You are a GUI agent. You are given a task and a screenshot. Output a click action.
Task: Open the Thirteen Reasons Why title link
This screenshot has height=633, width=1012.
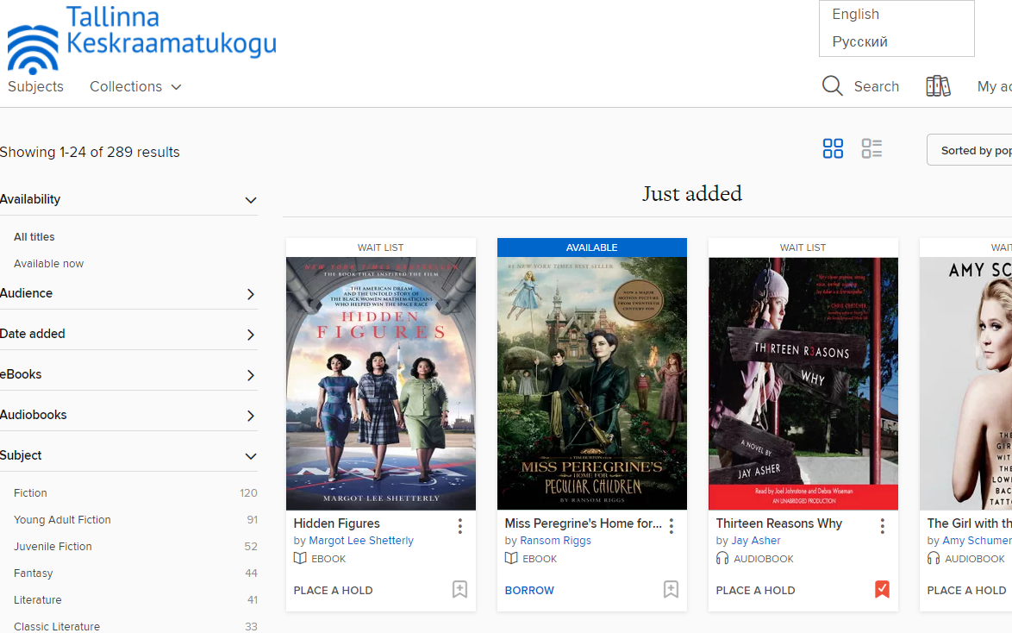(778, 523)
